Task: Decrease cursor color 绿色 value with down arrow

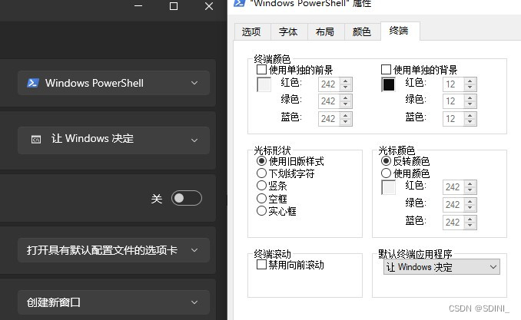Action: [470, 208]
